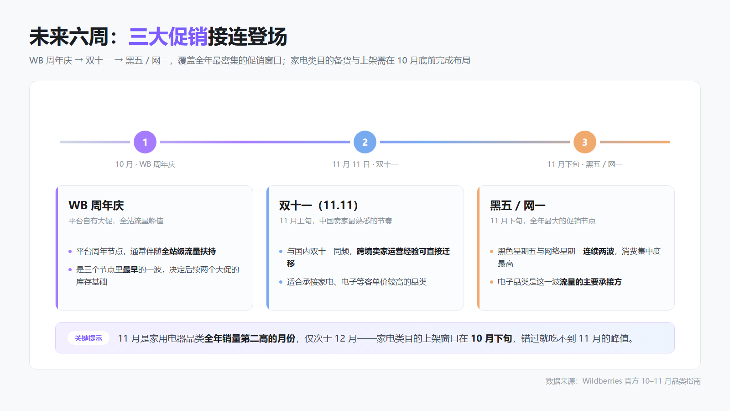This screenshot has width=730, height=411.
Task: Click the bullet starting "与国内双十一同频"
Action: 369,258
